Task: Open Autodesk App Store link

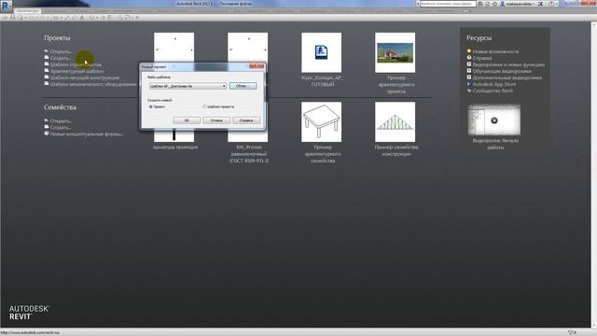Action: (x=494, y=84)
